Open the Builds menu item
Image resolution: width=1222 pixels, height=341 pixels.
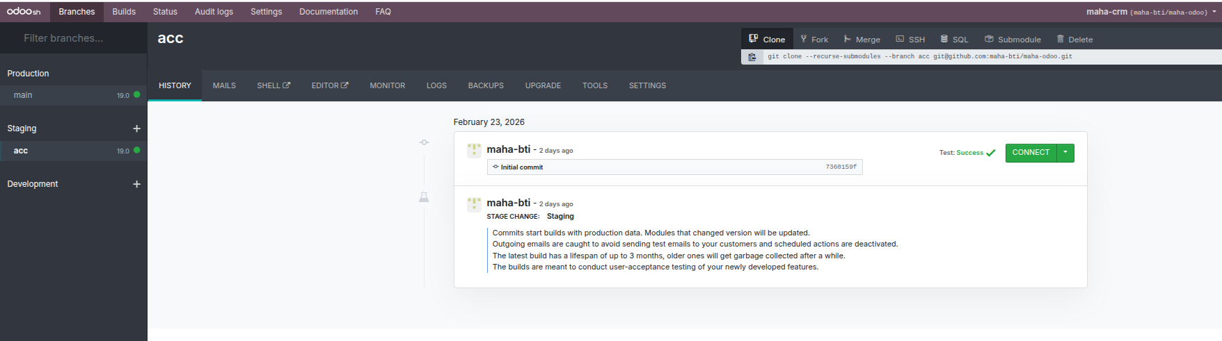pos(124,12)
